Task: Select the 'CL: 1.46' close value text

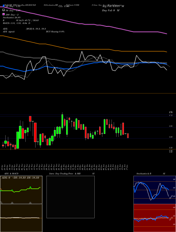Action: 64,6
